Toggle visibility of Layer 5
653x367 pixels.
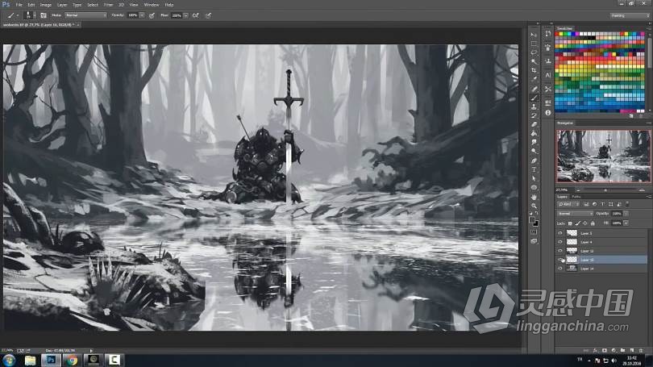tap(560, 233)
